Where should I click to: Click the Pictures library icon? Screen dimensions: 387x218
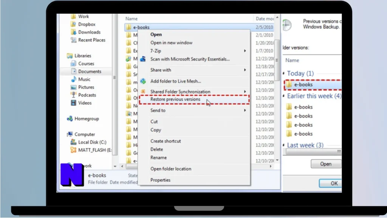tap(73, 87)
